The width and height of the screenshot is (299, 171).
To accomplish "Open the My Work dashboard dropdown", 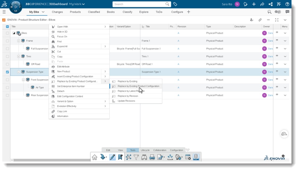I will pos(83,4).
